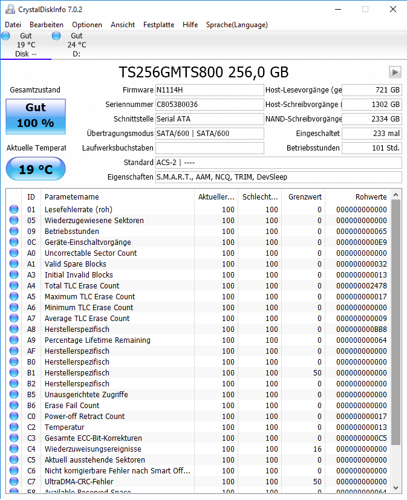Click the empty Laufwerksbuchstaben field
Image resolution: width=407 pixels, height=500 pixels.
(210, 148)
